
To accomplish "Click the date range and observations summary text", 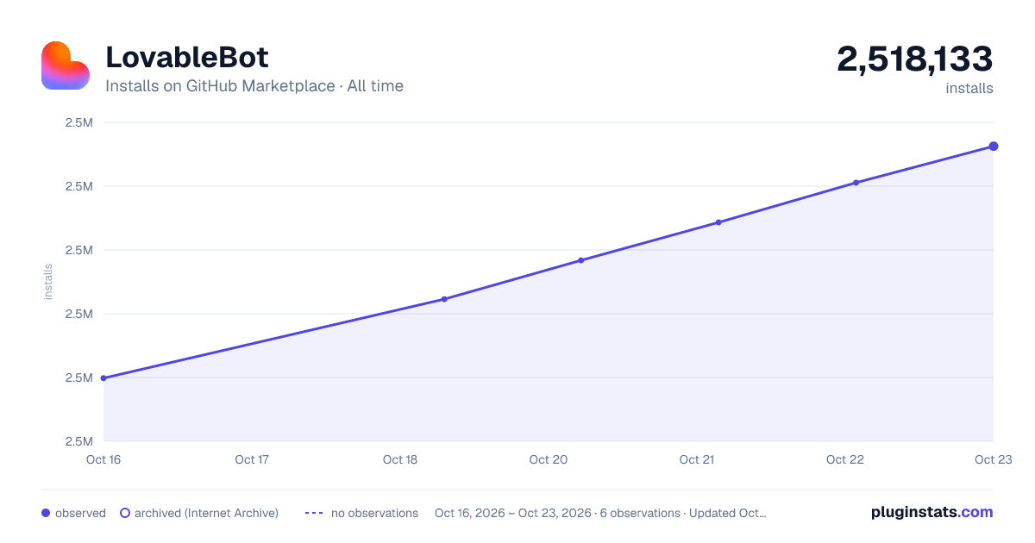I will coord(600,513).
